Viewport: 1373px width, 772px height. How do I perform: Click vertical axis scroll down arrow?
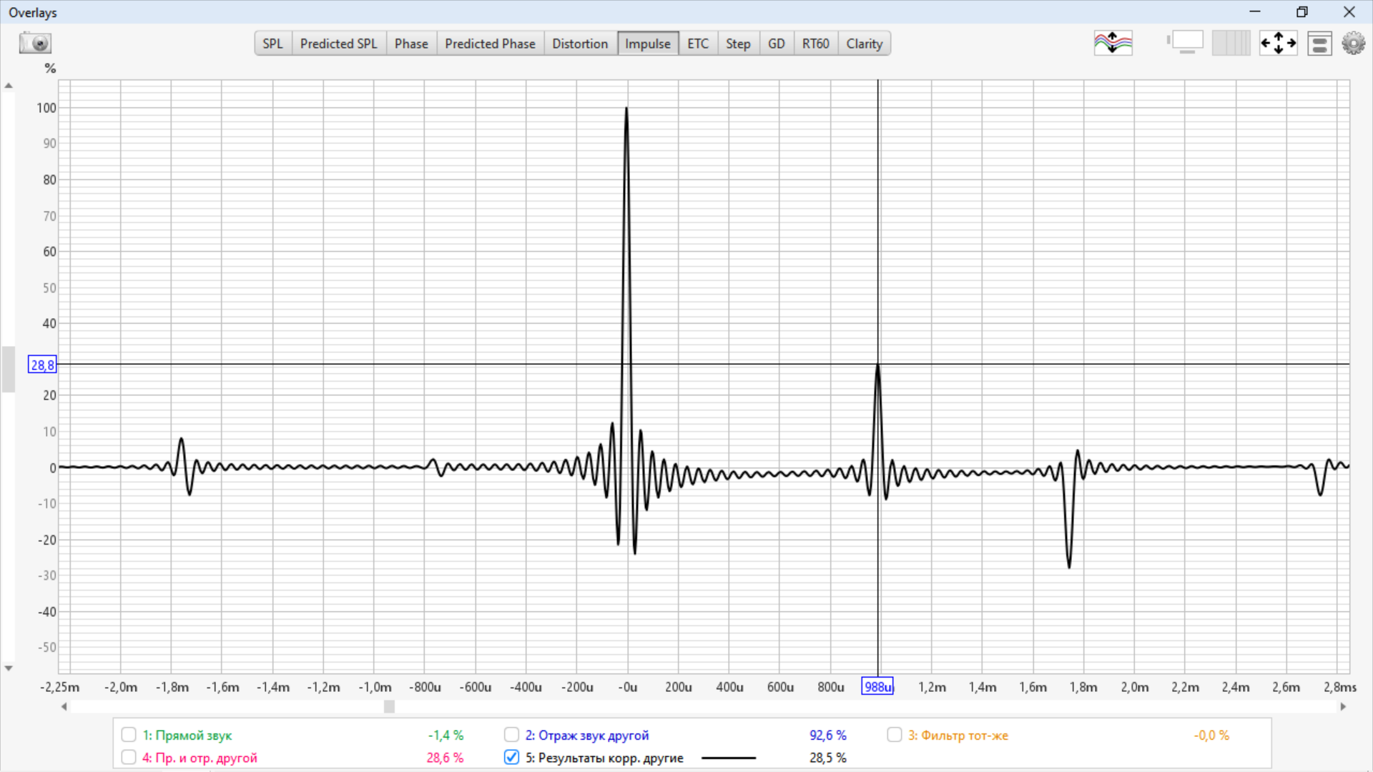9,668
